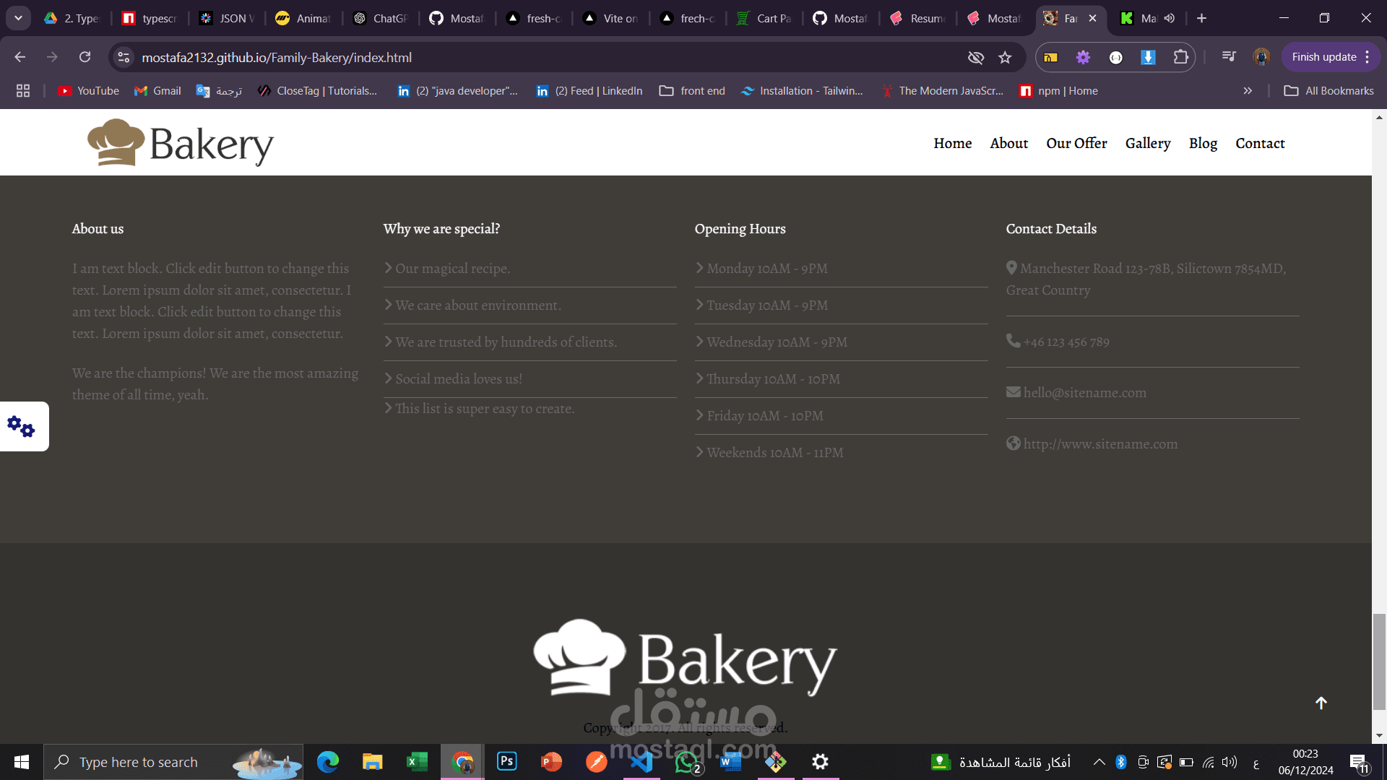This screenshot has width=1387, height=780.
Task: Expand hidden system tray icons
Action: tap(1099, 762)
